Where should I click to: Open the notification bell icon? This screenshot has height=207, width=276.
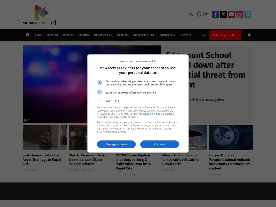249,35
